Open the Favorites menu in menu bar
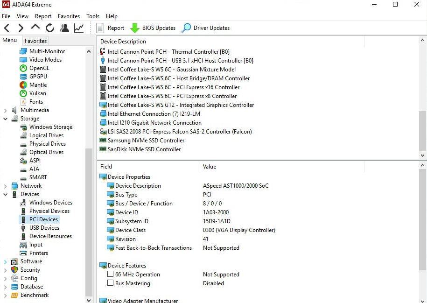The width and height of the screenshot is (427, 303). click(x=69, y=16)
